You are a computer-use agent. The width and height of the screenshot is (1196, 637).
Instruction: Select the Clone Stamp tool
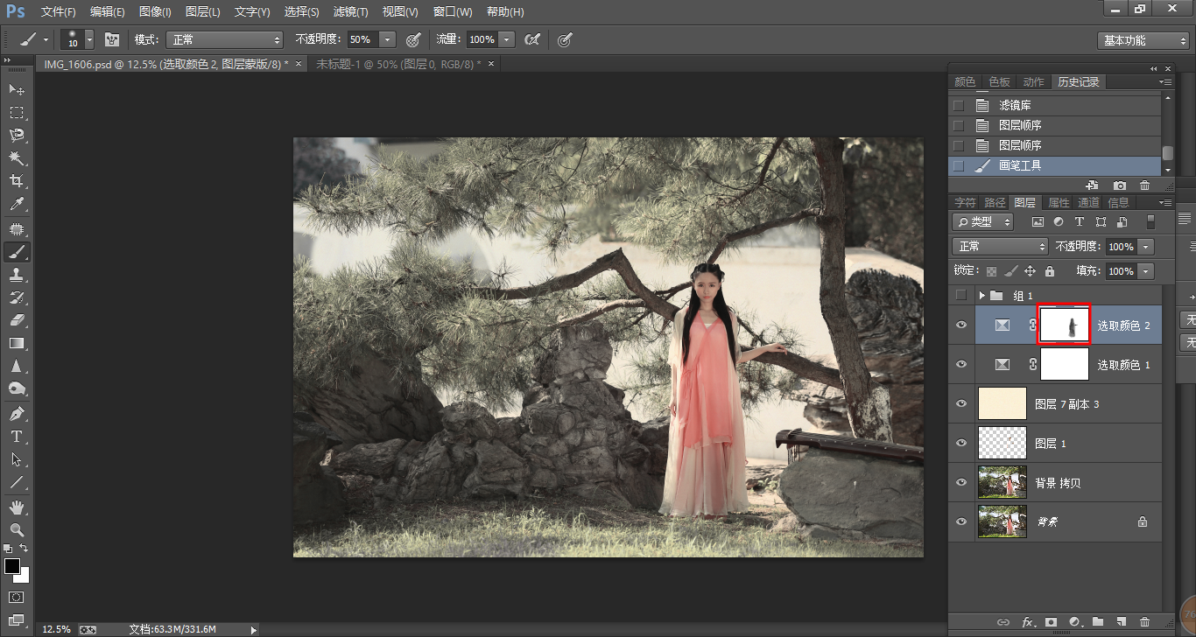pos(17,274)
